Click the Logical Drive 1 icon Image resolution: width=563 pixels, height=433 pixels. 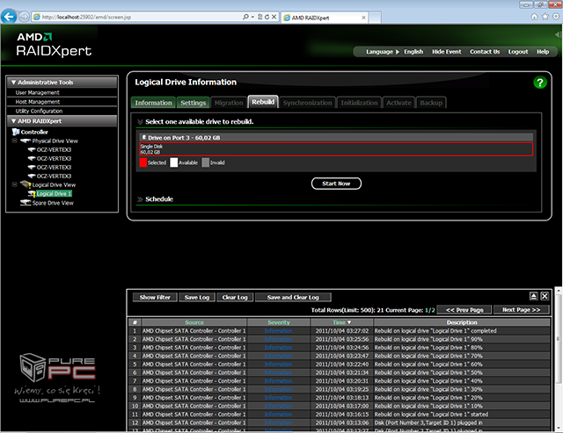point(32,193)
